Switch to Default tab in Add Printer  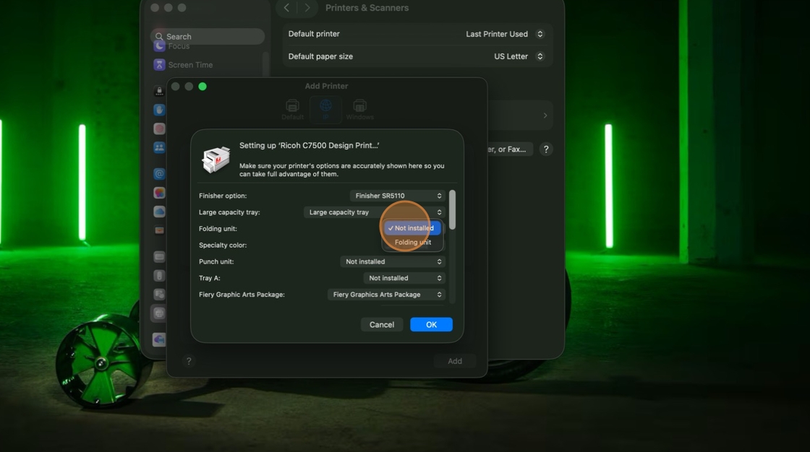point(292,110)
